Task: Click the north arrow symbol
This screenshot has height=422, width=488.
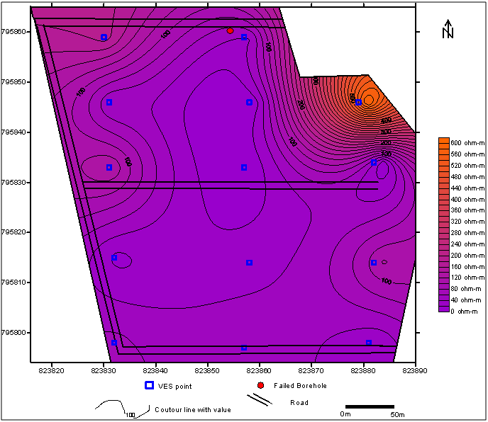Action: pos(448,30)
